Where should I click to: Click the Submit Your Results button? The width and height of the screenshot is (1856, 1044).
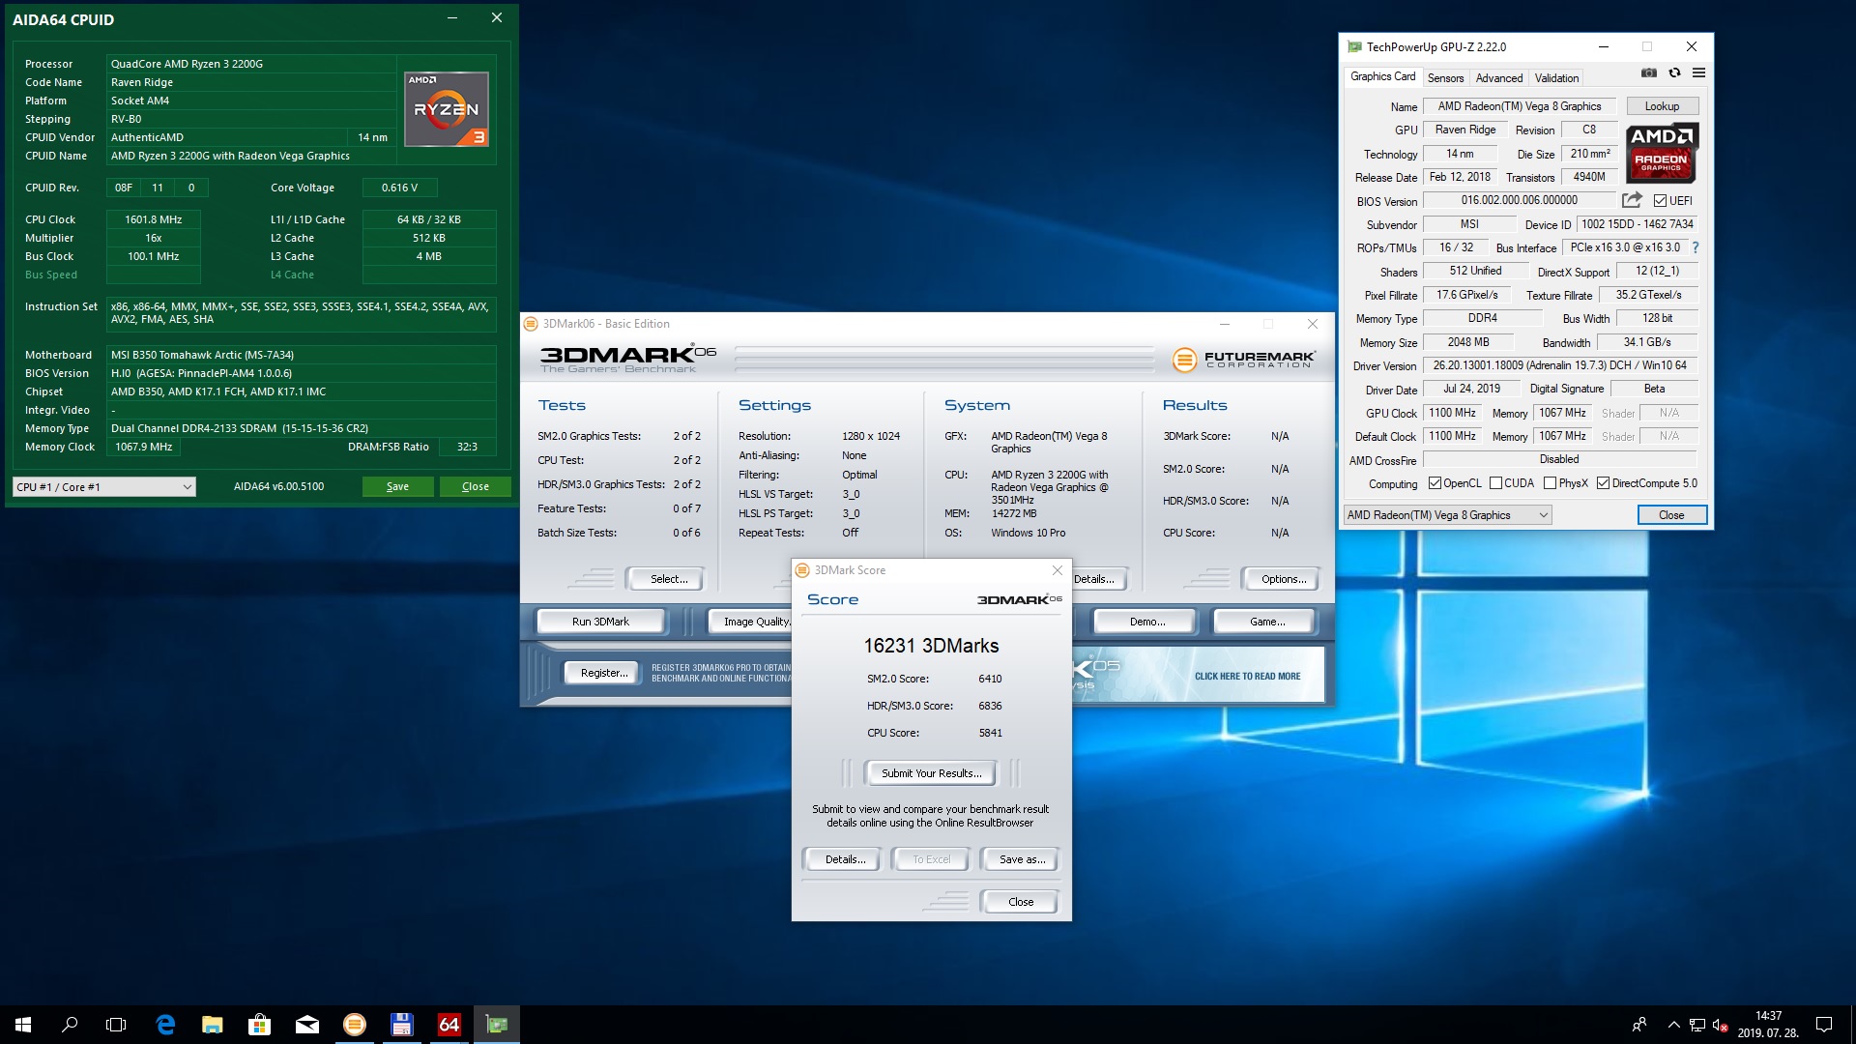pyautogui.click(x=931, y=773)
